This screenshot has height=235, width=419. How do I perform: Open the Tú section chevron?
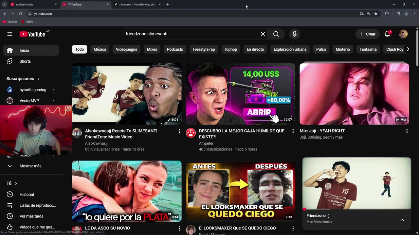coord(16,183)
